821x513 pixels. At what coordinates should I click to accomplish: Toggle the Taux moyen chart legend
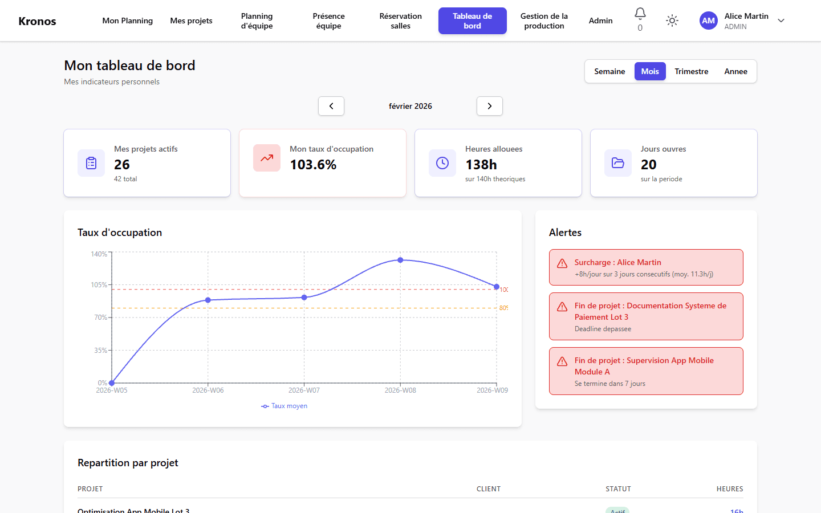point(284,406)
